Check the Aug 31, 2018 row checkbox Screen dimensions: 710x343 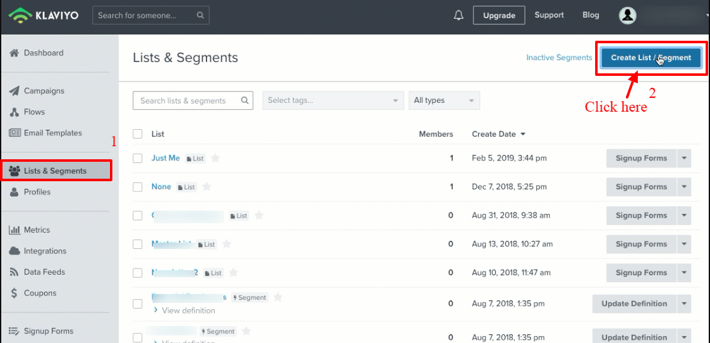pos(137,215)
